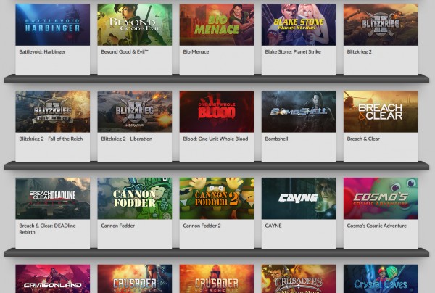Open the Breach & Clear cover art
The height and width of the screenshot is (293, 435).
(x=381, y=112)
